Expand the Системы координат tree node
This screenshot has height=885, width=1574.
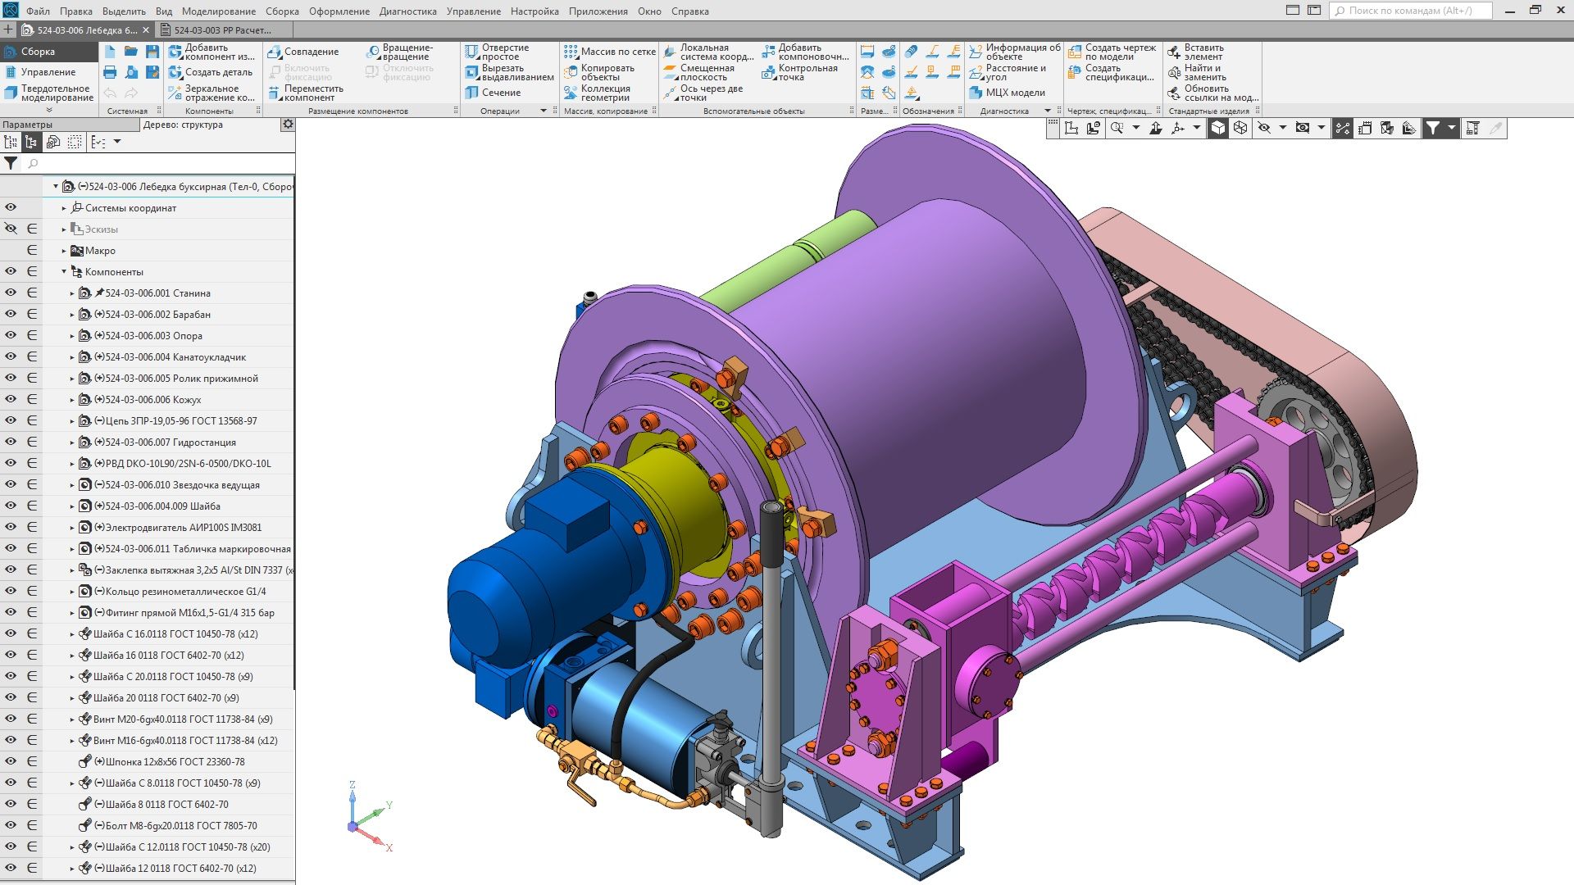click(x=64, y=208)
